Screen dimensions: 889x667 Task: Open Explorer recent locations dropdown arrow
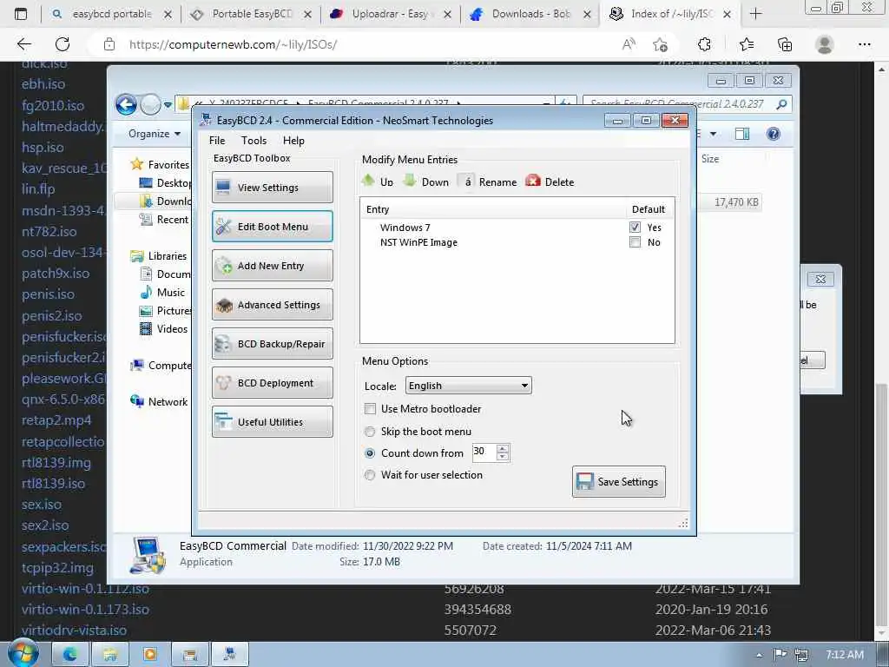(168, 105)
